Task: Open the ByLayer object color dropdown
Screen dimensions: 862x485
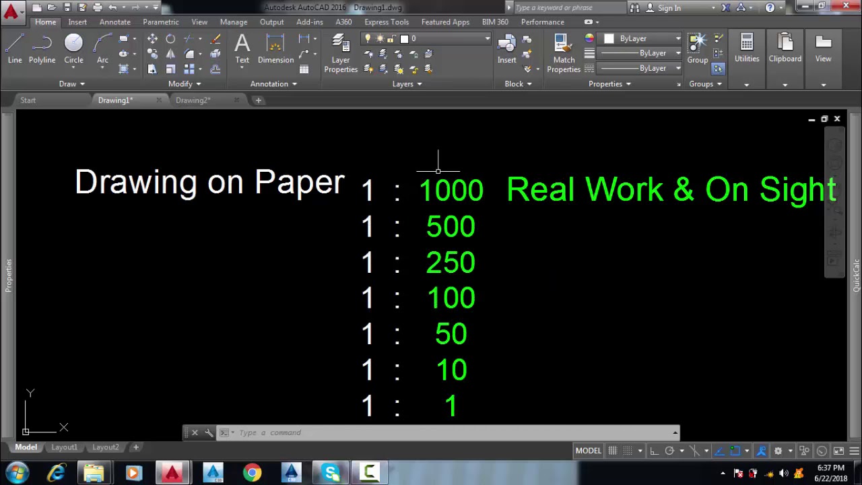Action: (677, 39)
